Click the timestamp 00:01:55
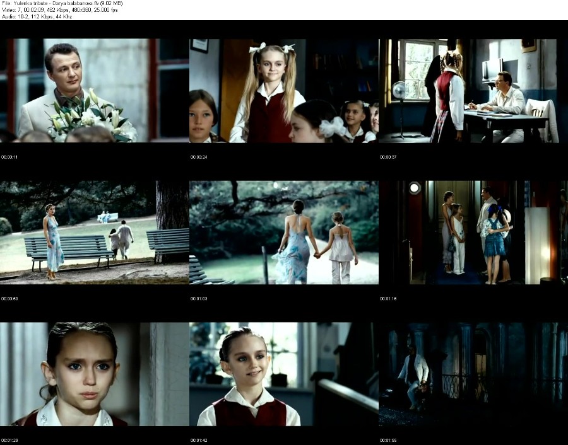This screenshot has height=445, width=568. point(388,441)
